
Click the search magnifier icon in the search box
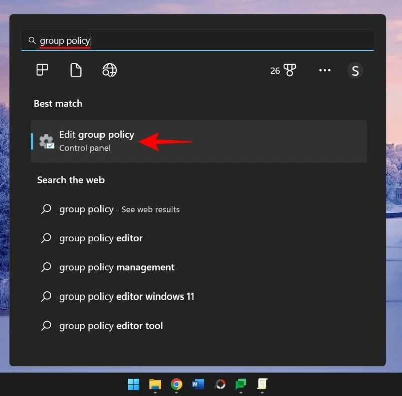(x=32, y=40)
